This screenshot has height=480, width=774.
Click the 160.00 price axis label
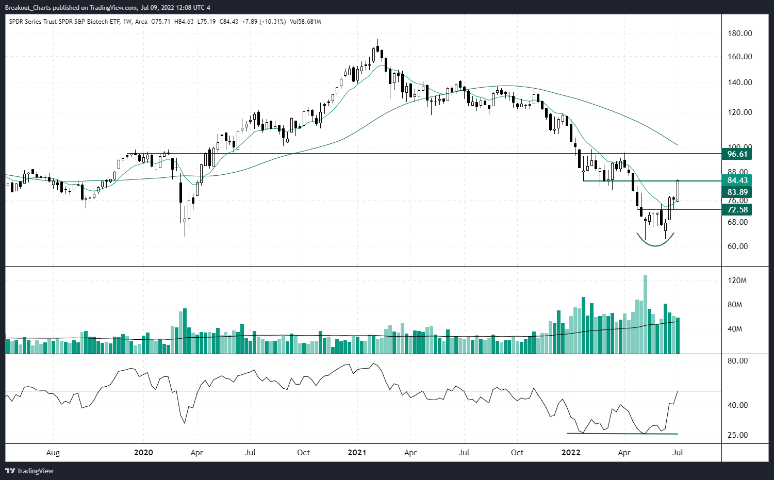(739, 57)
